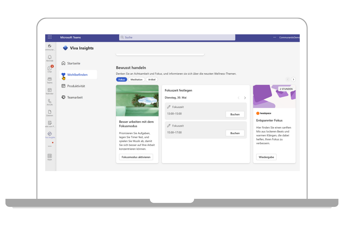
Task: Select the Fokus filter tab
Action: pyautogui.click(x=122, y=80)
